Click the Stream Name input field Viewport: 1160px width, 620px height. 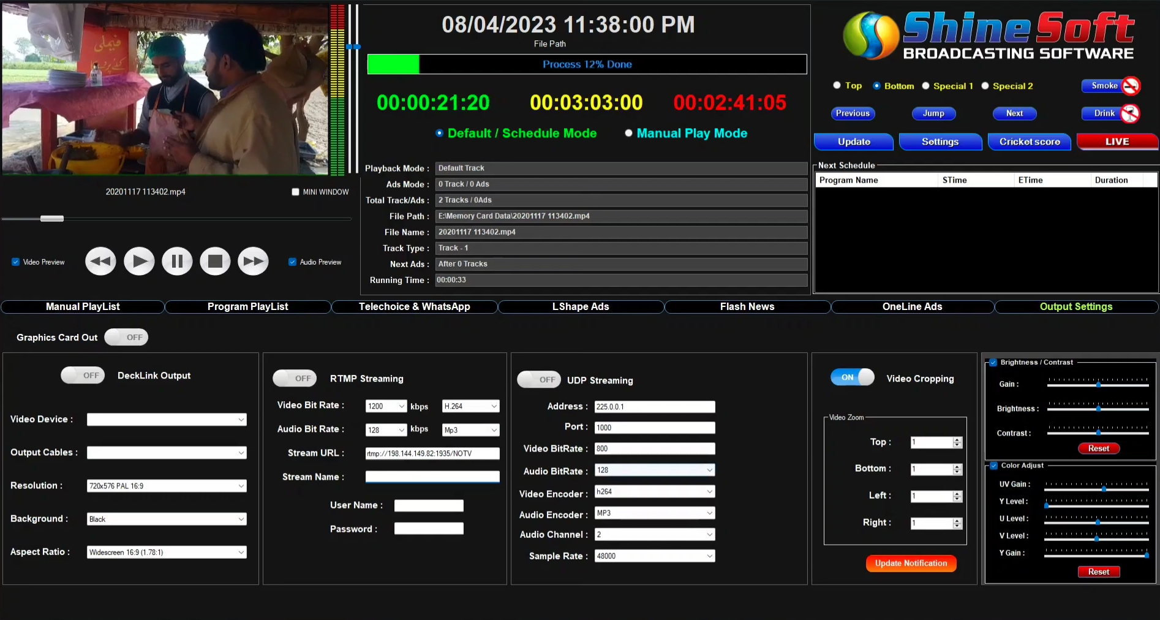(432, 477)
